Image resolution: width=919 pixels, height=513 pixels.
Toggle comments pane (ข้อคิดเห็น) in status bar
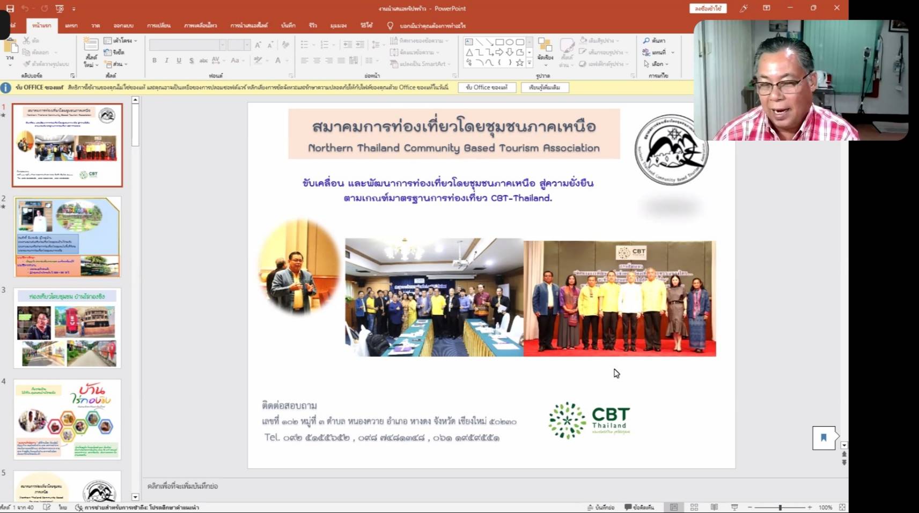click(639, 507)
